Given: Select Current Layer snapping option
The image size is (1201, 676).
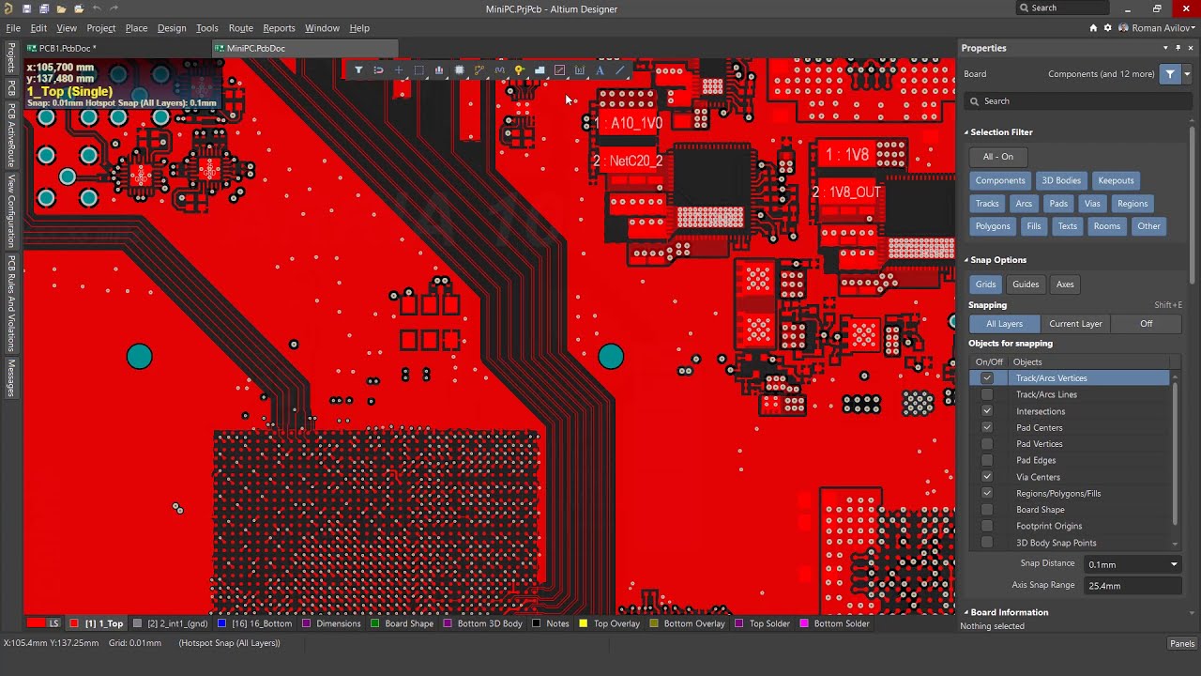Looking at the screenshot, I should (x=1075, y=324).
